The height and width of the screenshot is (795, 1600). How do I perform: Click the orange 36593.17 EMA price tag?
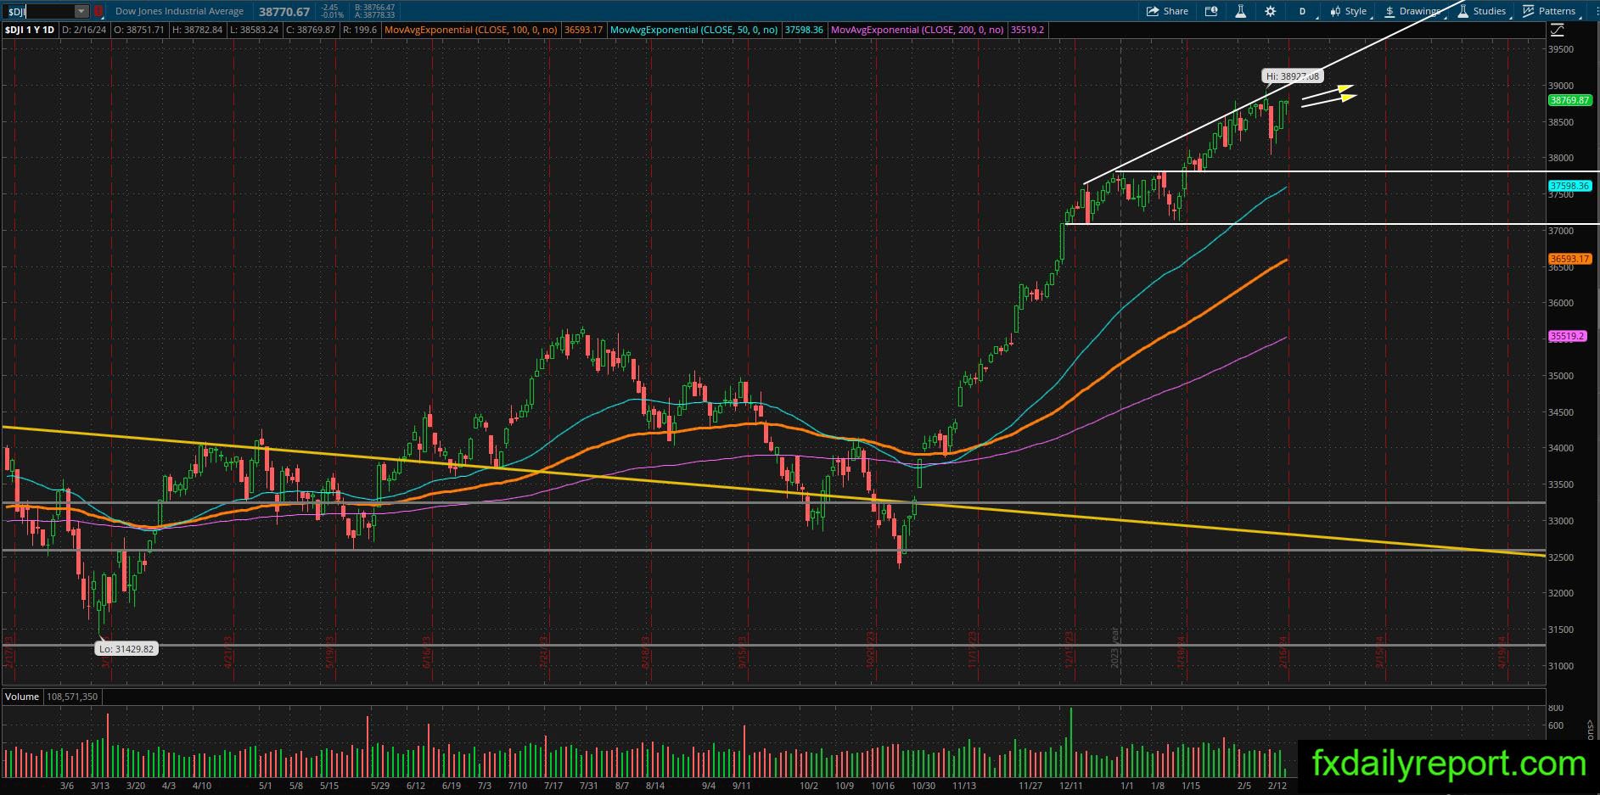click(1569, 259)
